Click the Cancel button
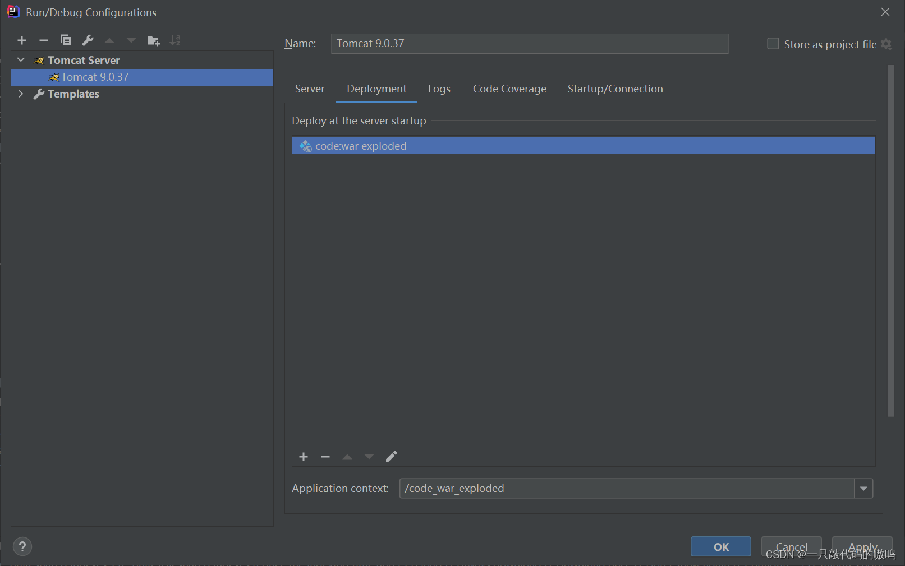 (x=791, y=546)
